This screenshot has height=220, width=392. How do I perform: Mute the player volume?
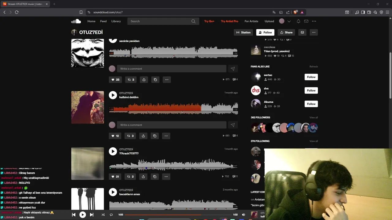click(x=243, y=215)
